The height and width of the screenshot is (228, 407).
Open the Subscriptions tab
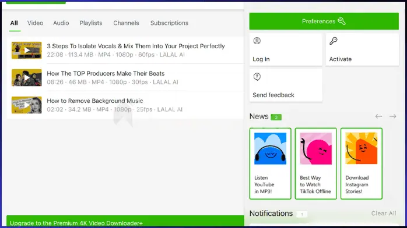[x=169, y=23]
